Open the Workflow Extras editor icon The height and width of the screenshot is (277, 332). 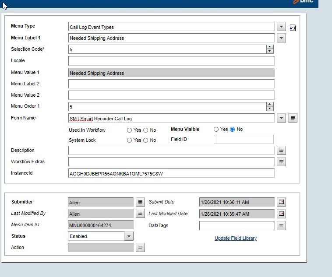(282, 162)
